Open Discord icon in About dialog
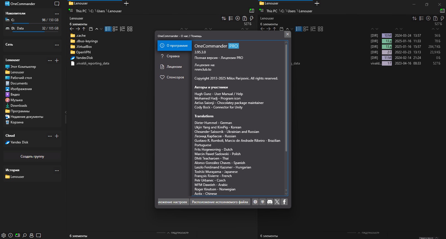The height and width of the screenshot is (239, 446). (x=270, y=202)
